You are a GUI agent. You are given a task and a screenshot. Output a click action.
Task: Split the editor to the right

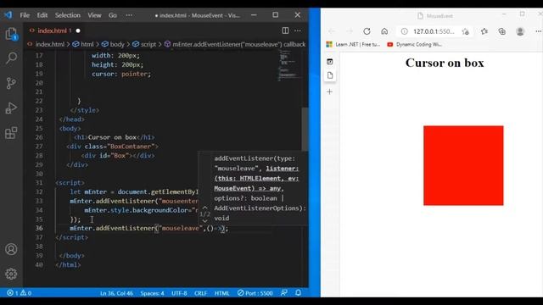285,30
